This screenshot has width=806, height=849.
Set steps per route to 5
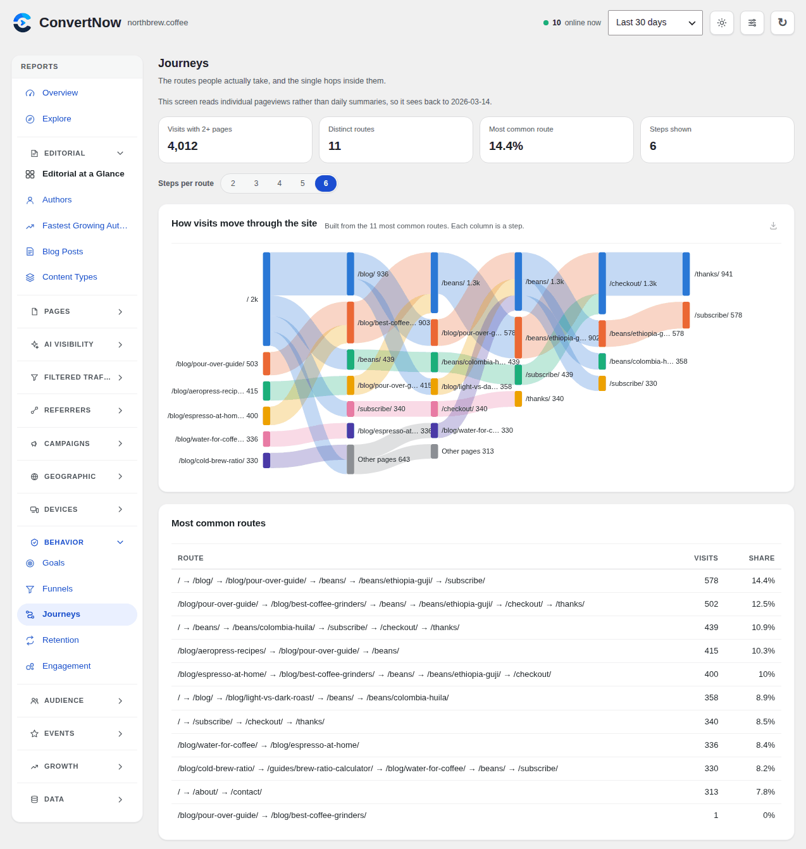pyautogui.click(x=302, y=183)
